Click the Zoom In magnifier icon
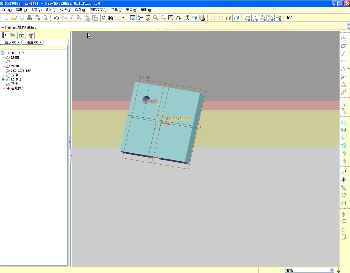This screenshot has width=350, height=273. point(156,18)
